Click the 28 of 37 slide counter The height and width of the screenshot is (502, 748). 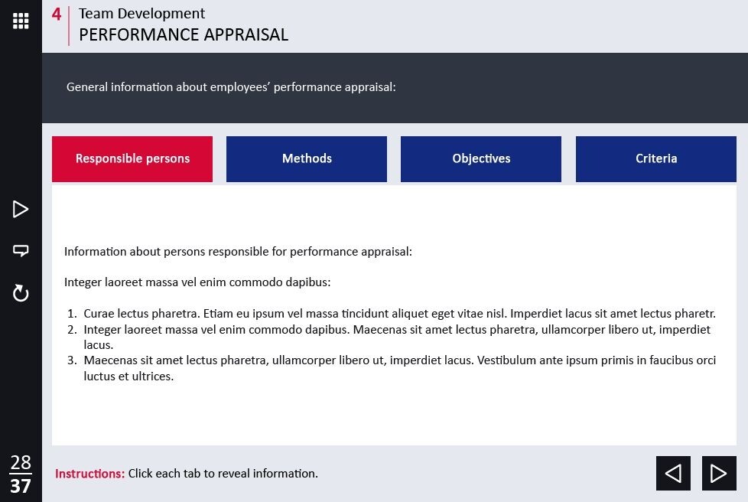[x=21, y=474]
